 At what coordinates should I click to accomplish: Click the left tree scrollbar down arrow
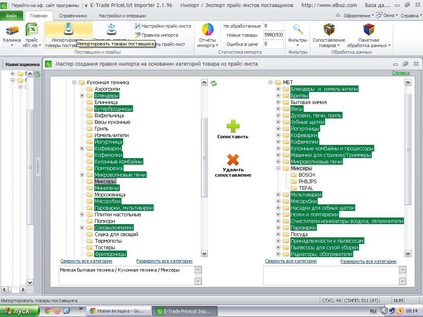[x=204, y=254]
